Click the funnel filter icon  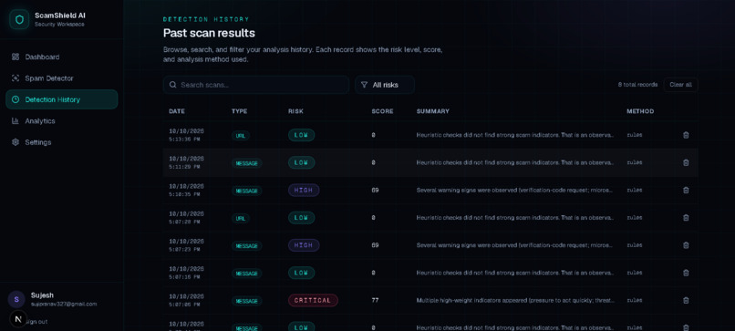click(x=364, y=85)
